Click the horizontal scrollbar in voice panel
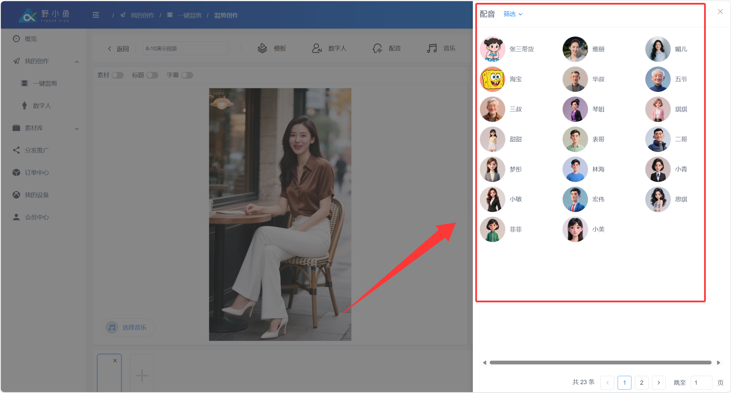Screen dimensions: 731x393 click(600, 362)
